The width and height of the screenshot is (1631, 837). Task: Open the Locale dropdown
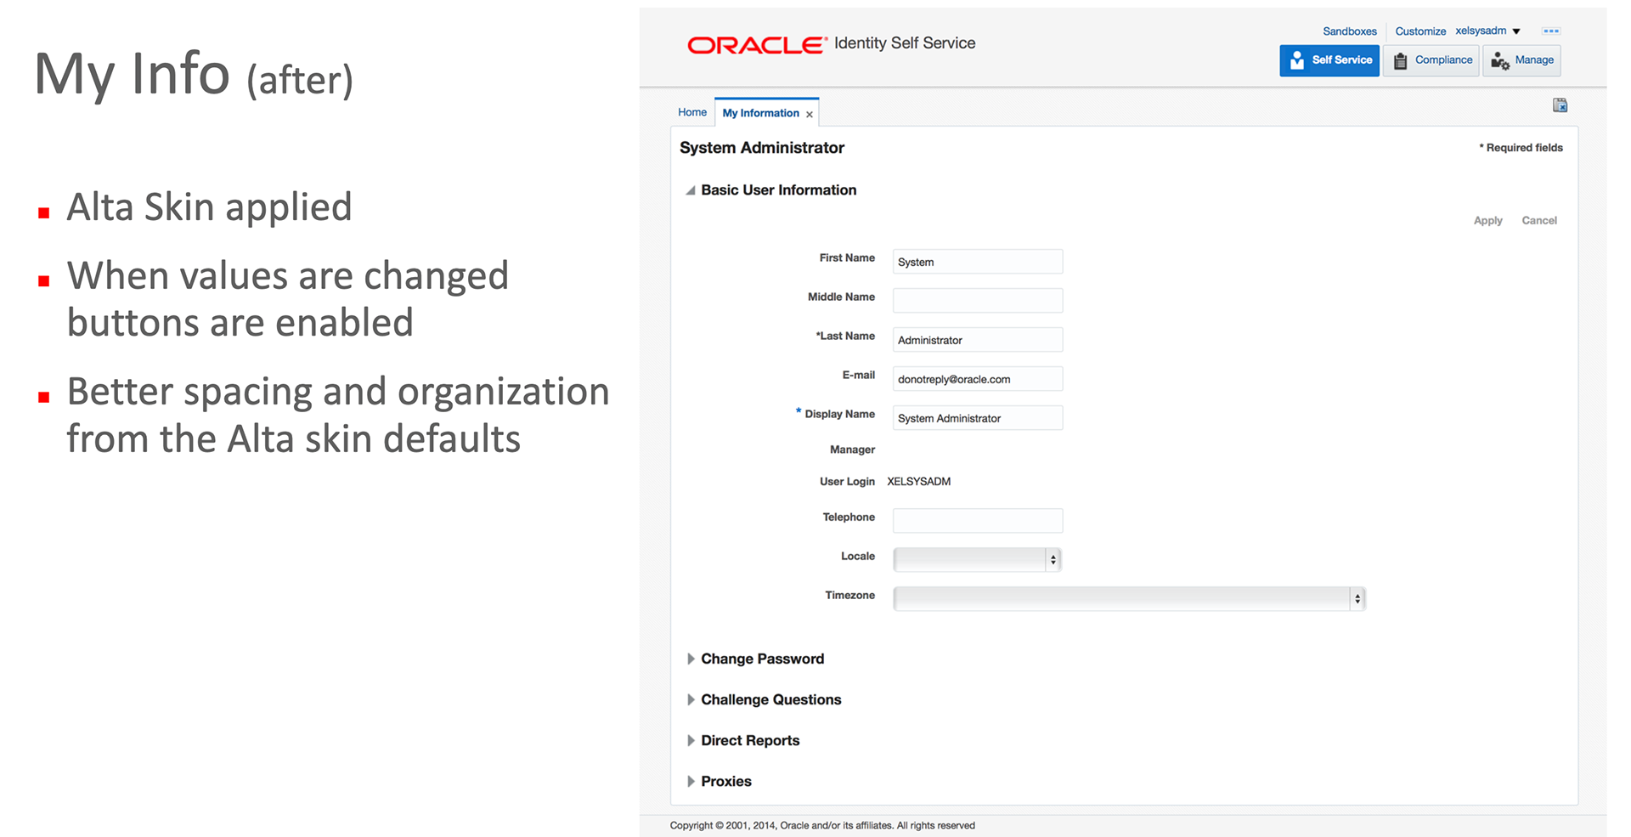pyautogui.click(x=978, y=559)
